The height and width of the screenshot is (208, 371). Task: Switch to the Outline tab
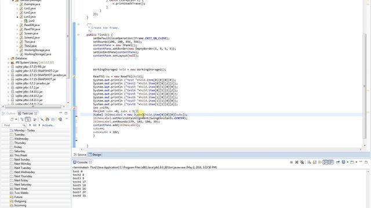[x=9, y=113]
